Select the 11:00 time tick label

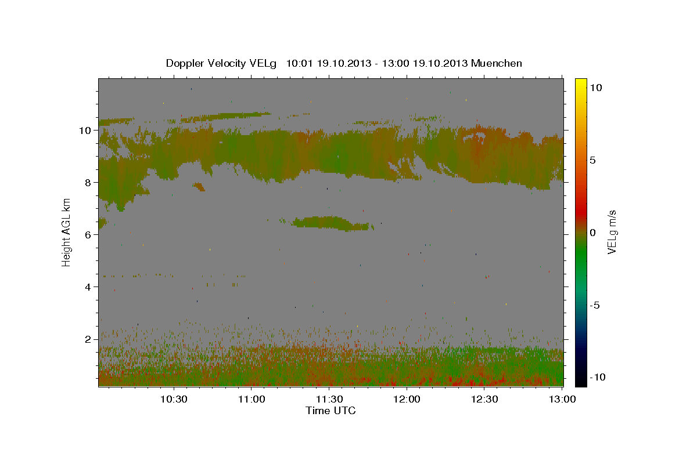(x=252, y=399)
